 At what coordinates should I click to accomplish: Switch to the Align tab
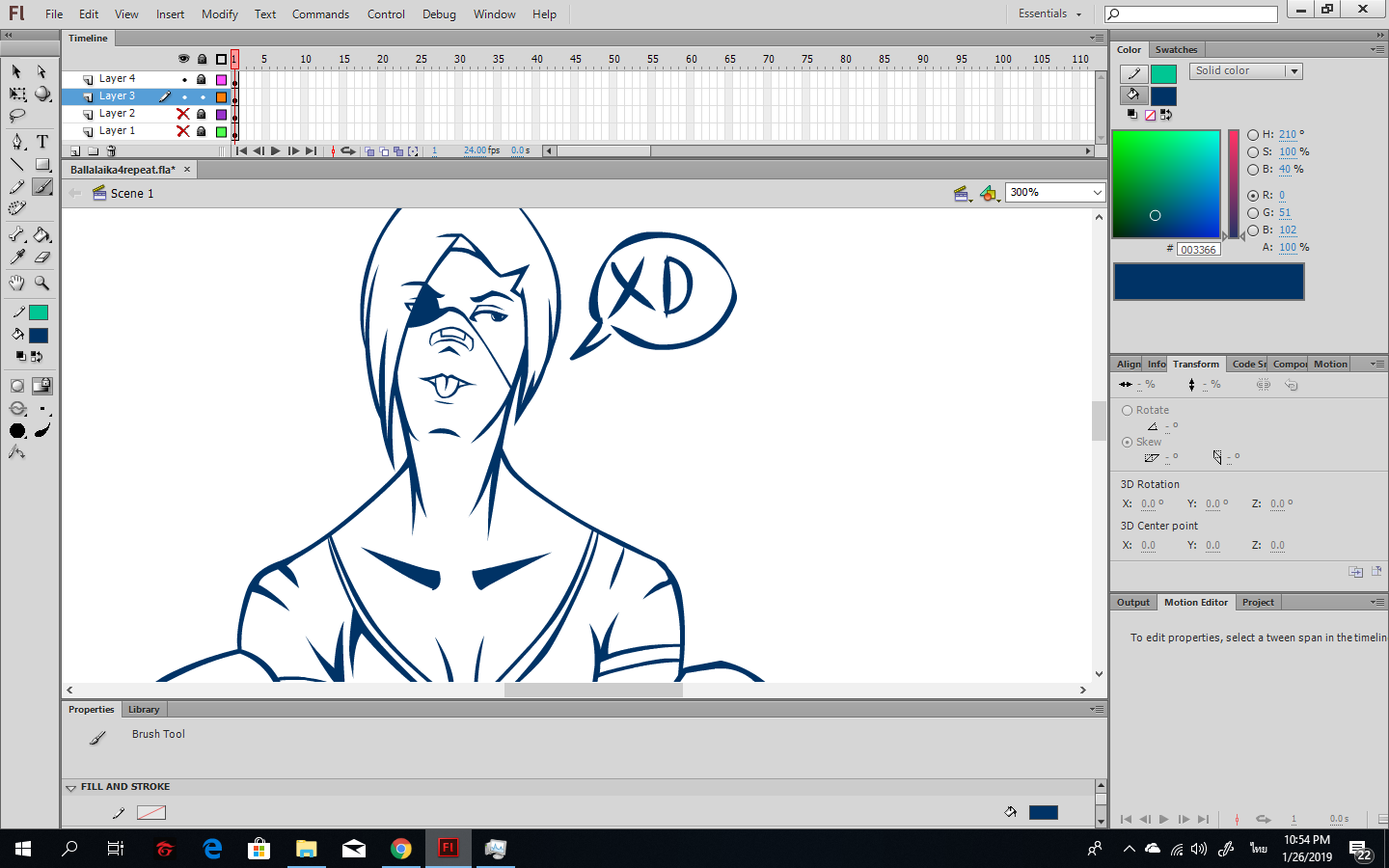pos(1128,365)
